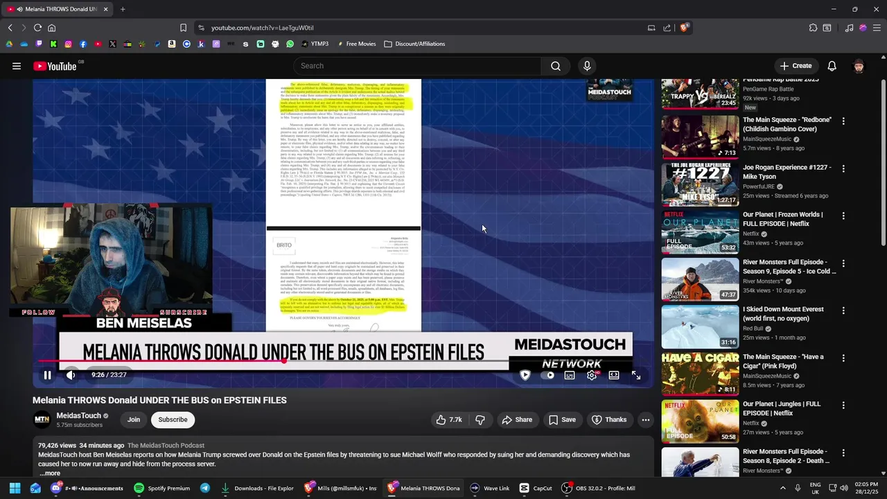Dislike the video with thumbs down

[480, 419]
